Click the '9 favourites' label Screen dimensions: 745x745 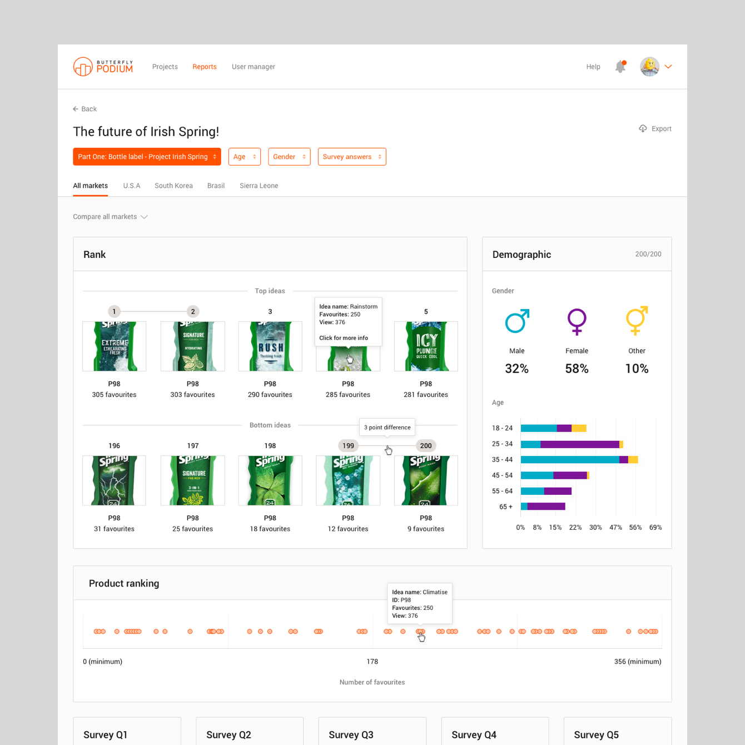point(426,529)
